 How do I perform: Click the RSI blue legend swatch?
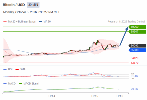pyautogui.click(x=5, y=69)
